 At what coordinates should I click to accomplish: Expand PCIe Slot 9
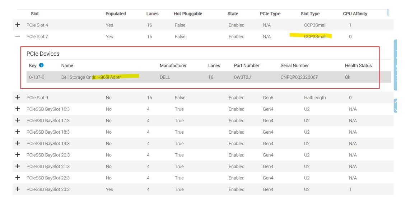click(x=17, y=97)
